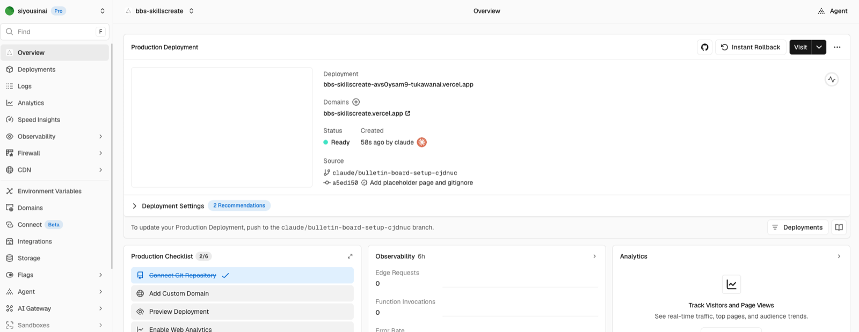Open Domains in the sidebar
859x332 pixels.
55,208
